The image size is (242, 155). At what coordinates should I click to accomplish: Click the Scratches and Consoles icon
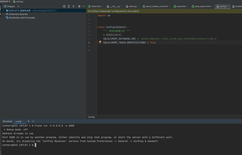7,17
